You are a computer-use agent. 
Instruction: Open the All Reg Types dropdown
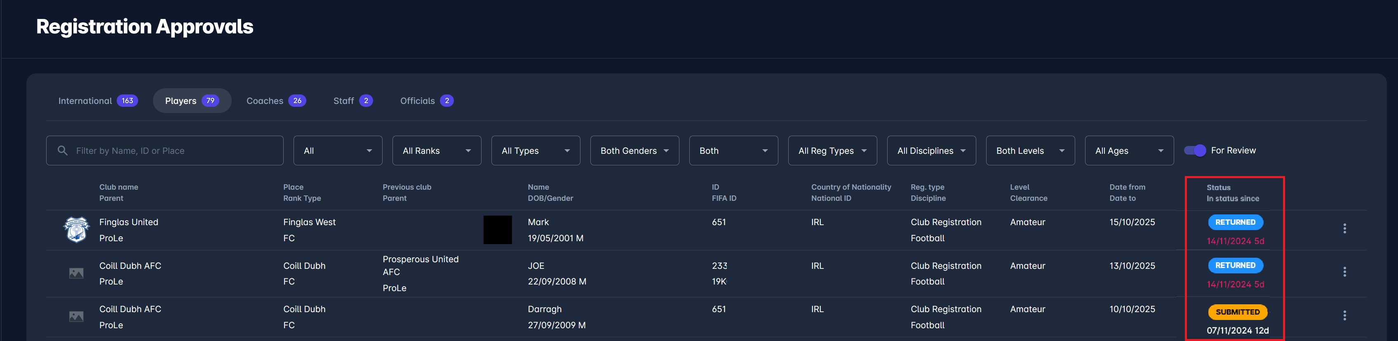tap(832, 151)
